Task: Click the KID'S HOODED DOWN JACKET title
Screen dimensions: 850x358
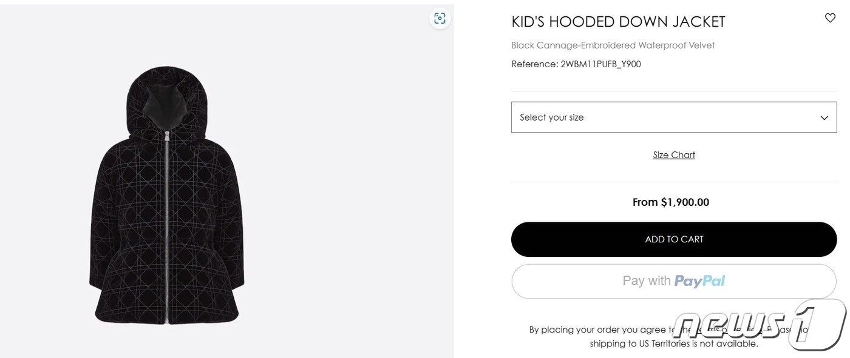Action: (618, 22)
